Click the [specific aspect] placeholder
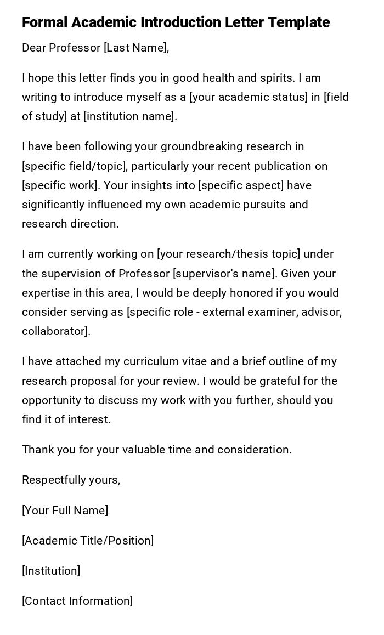This screenshot has height=635, width=384. point(241,185)
